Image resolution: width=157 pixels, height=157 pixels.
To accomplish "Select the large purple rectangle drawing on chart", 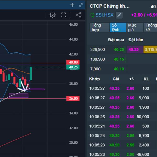I will tap(18, 96).
